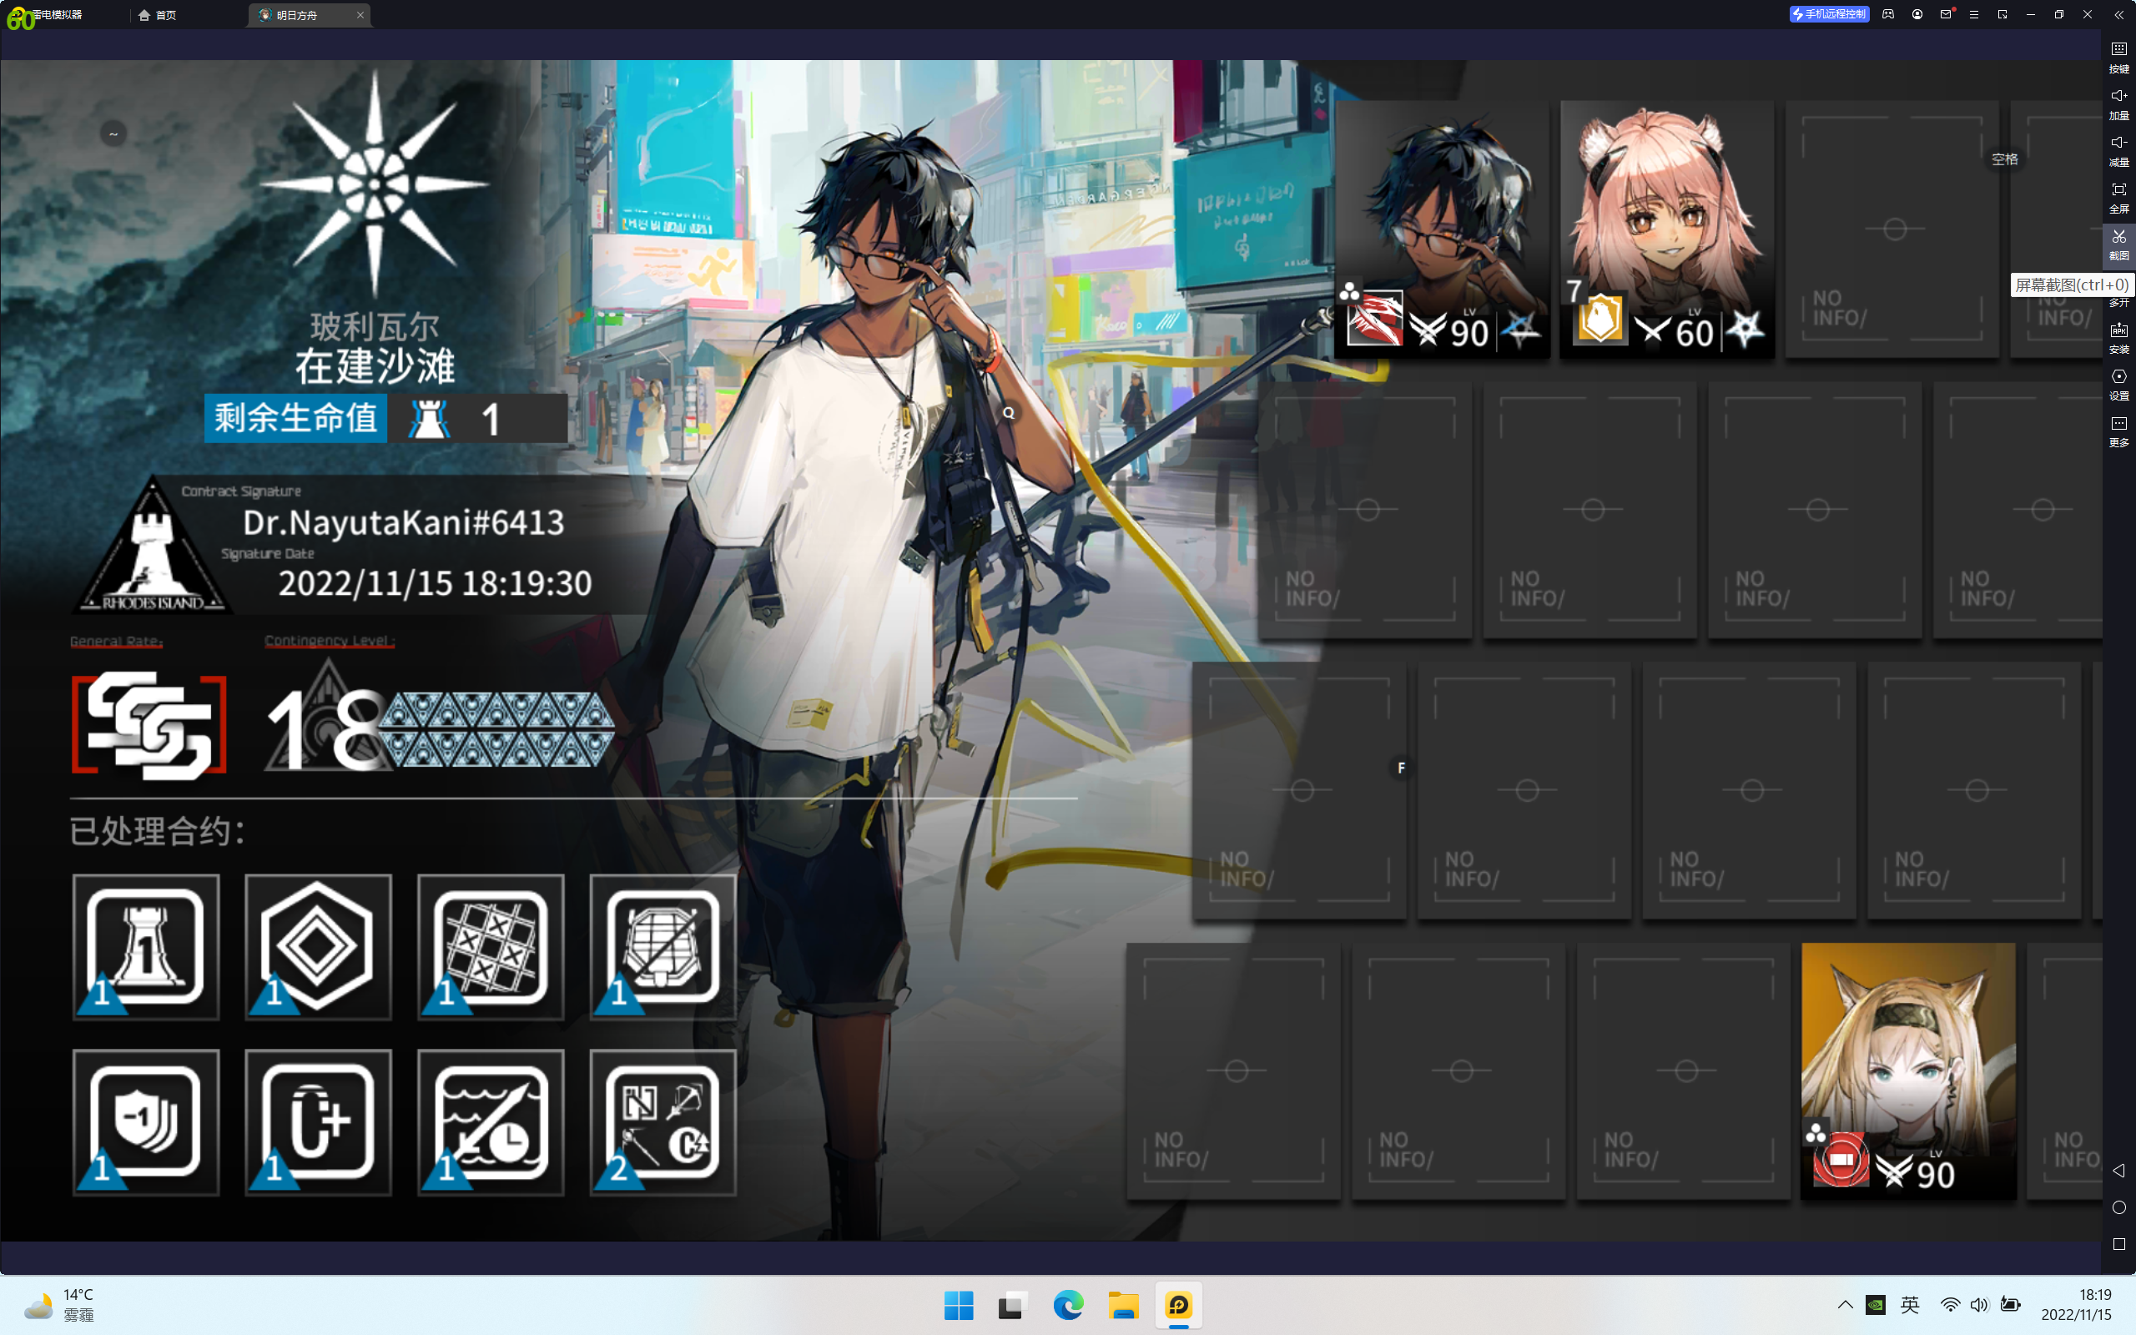Open Task View on the taskbar
Image resolution: width=2136 pixels, height=1335 pixels.
coord(1013,1305)
